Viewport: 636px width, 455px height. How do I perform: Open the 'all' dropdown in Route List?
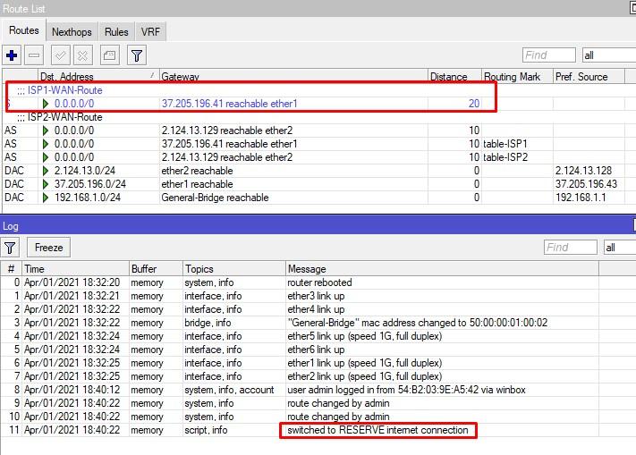pyautogui.click(x=609, y=55)
